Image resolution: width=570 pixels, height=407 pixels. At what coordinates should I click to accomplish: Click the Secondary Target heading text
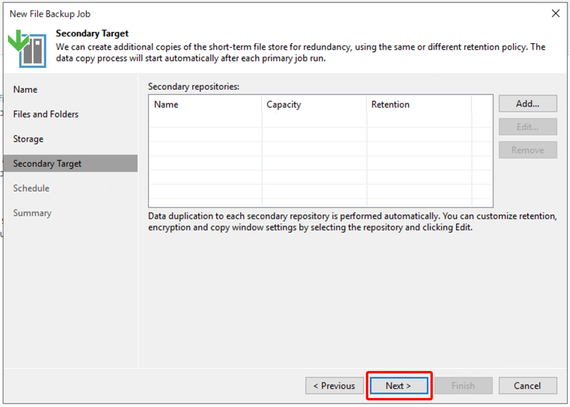coord(92,34)
